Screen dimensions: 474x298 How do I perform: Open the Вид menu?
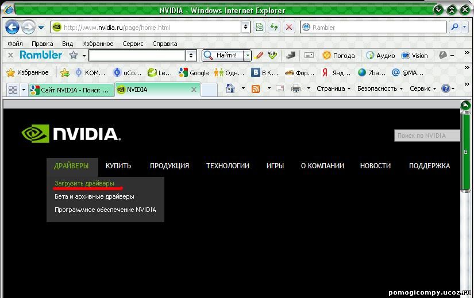(x=67, y=44)
